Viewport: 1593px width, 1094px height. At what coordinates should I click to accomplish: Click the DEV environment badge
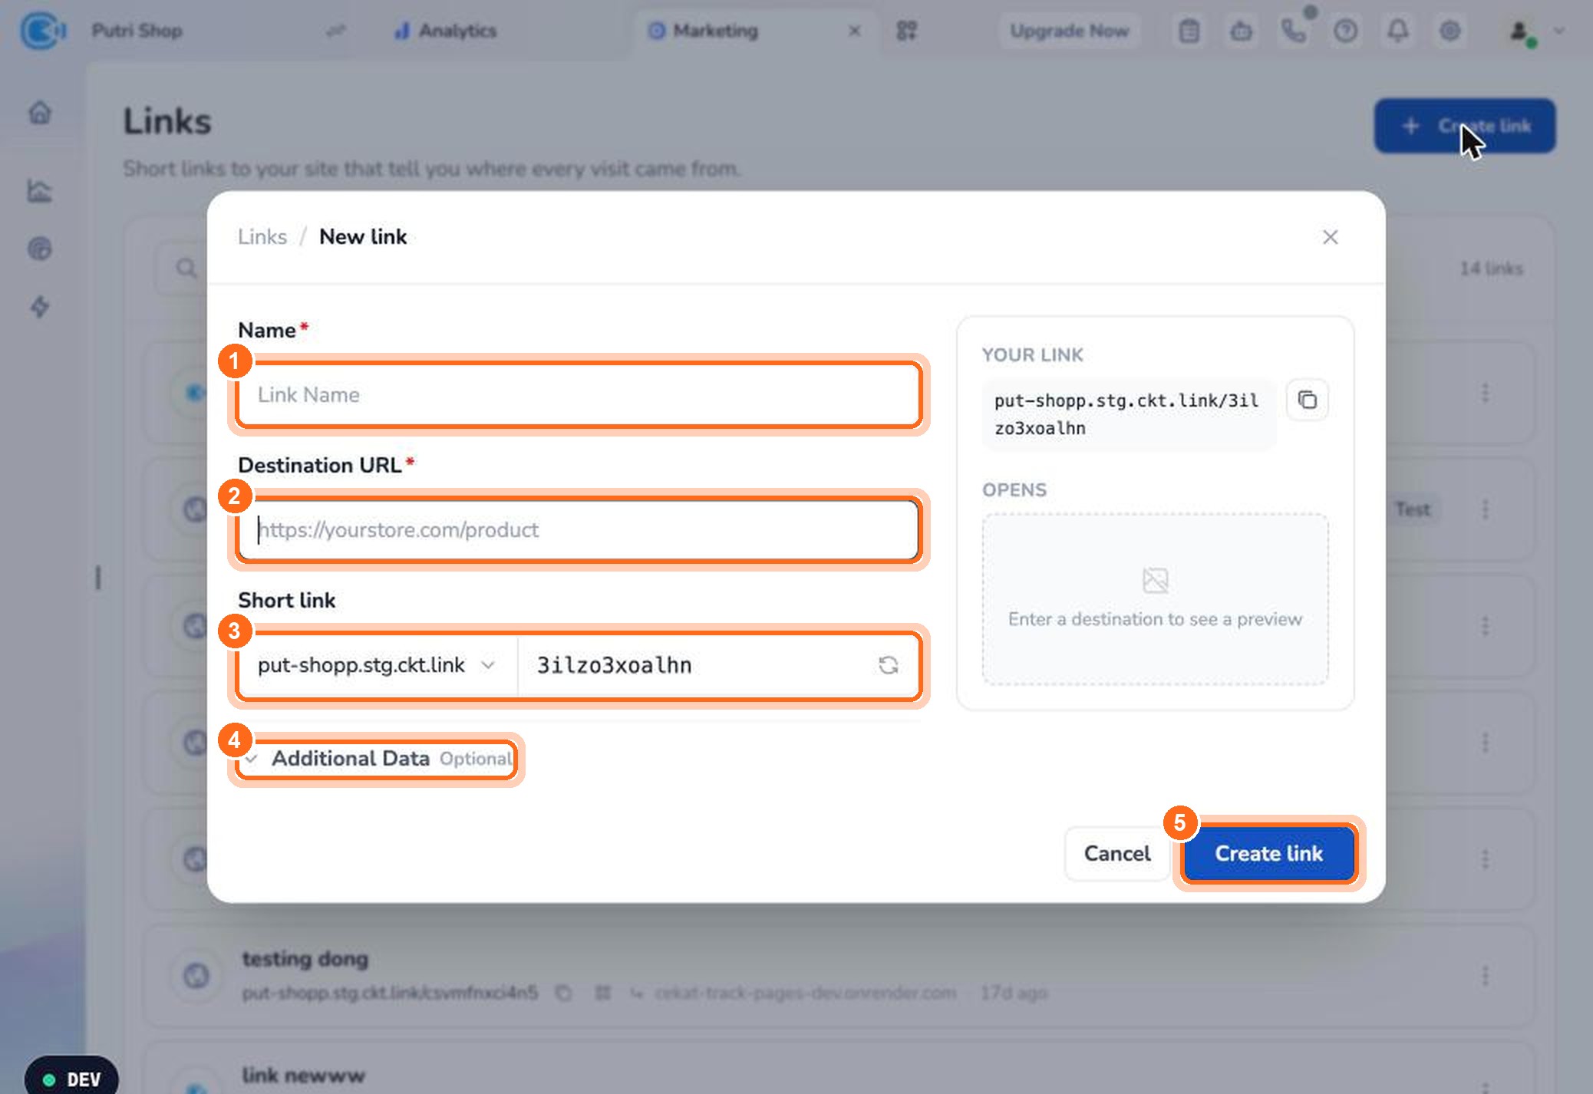pos(72,1079)
